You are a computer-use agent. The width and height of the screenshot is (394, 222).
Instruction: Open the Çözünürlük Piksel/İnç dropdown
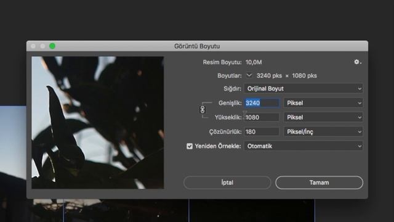tap(323, 131)
